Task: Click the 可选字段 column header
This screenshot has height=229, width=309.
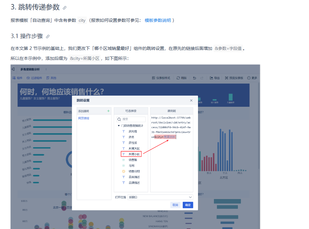Action: coord(131,111)
